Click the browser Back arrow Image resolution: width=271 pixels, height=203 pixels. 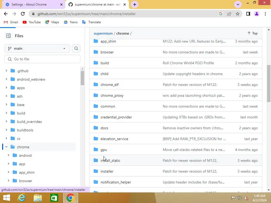(x=6, y=14)
